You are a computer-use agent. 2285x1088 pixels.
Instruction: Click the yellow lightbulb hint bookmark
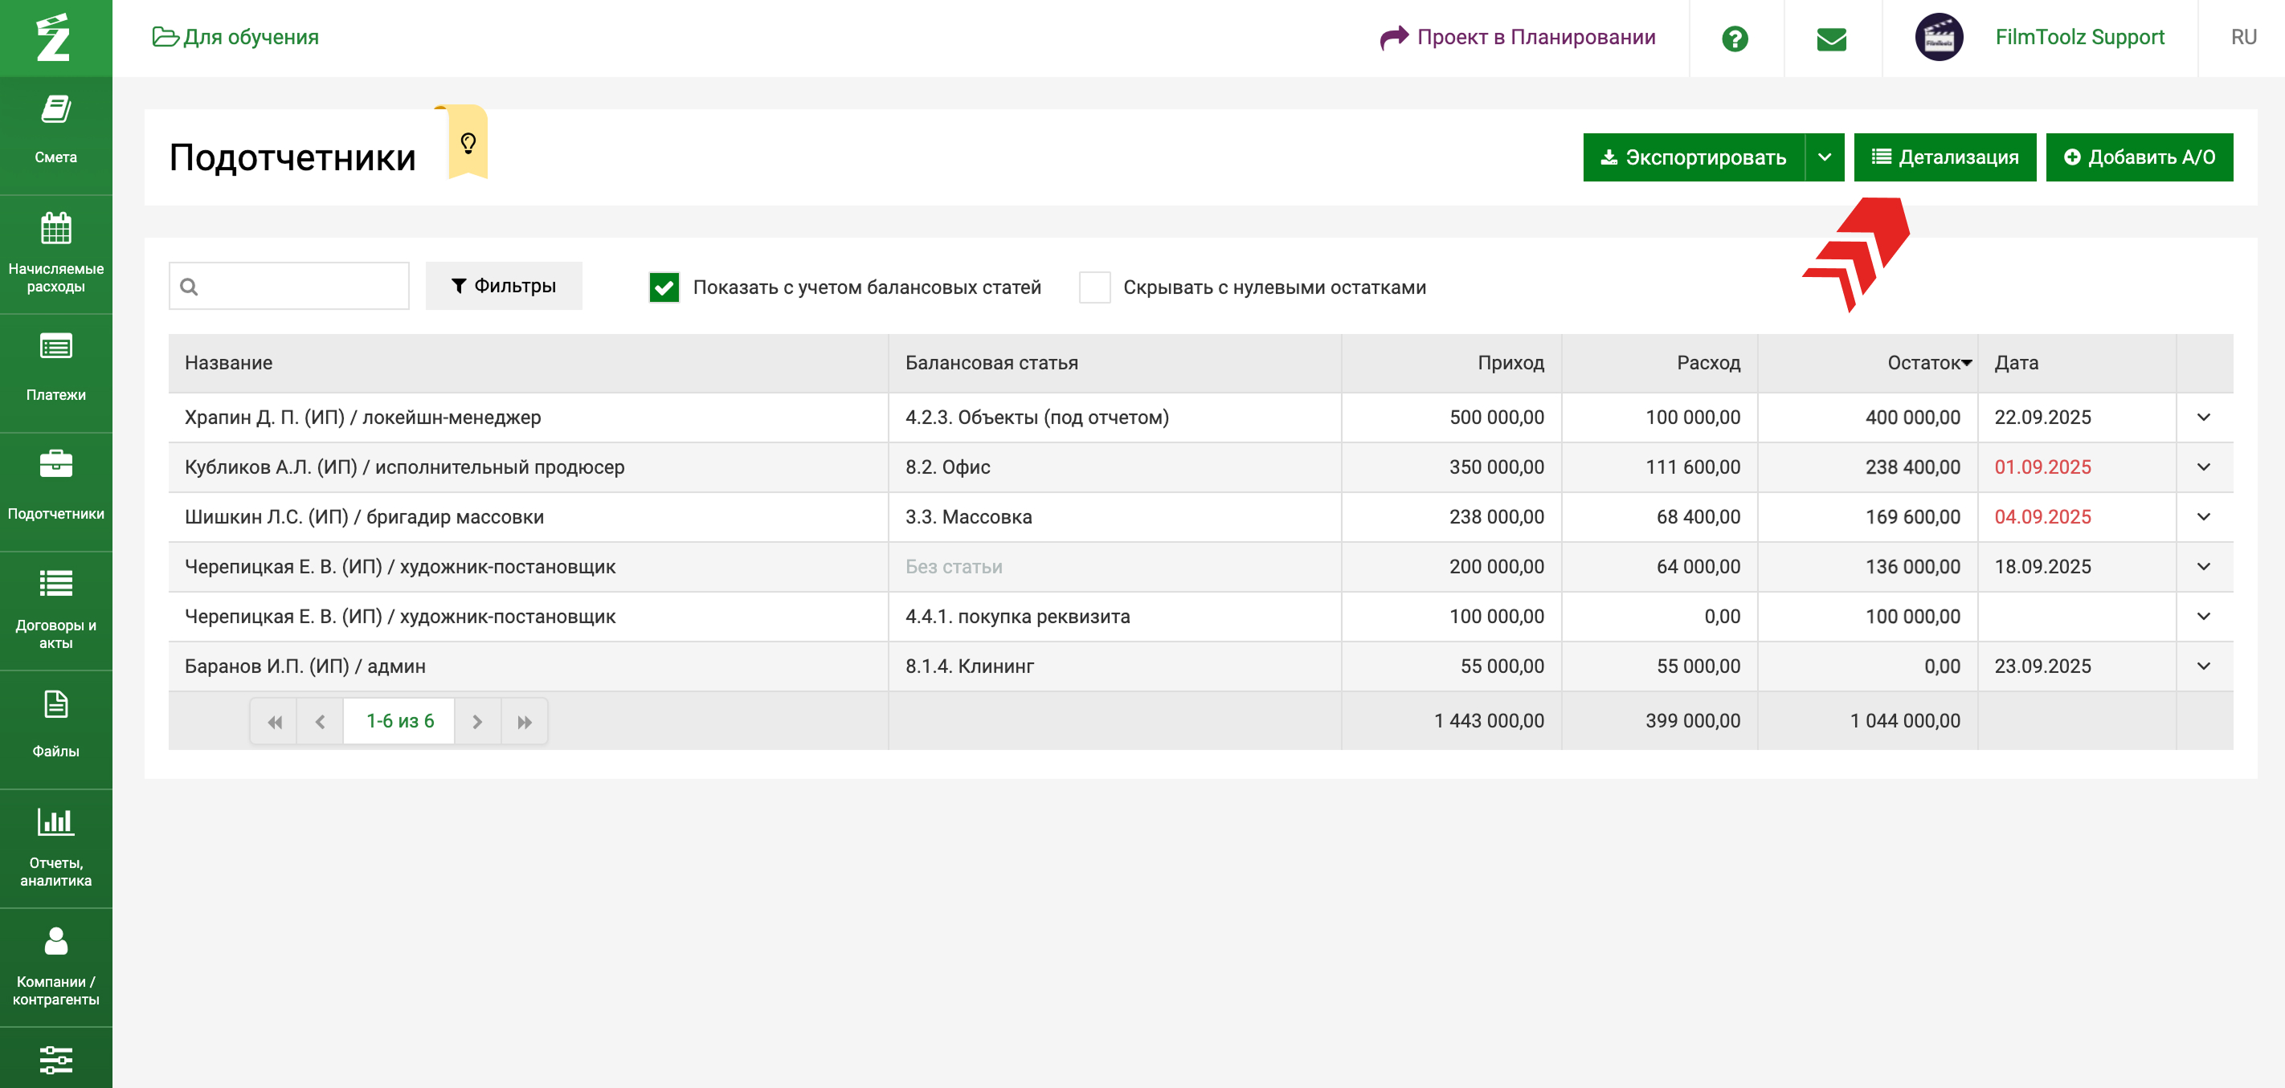pyautogui.click(x=468, y=143)
